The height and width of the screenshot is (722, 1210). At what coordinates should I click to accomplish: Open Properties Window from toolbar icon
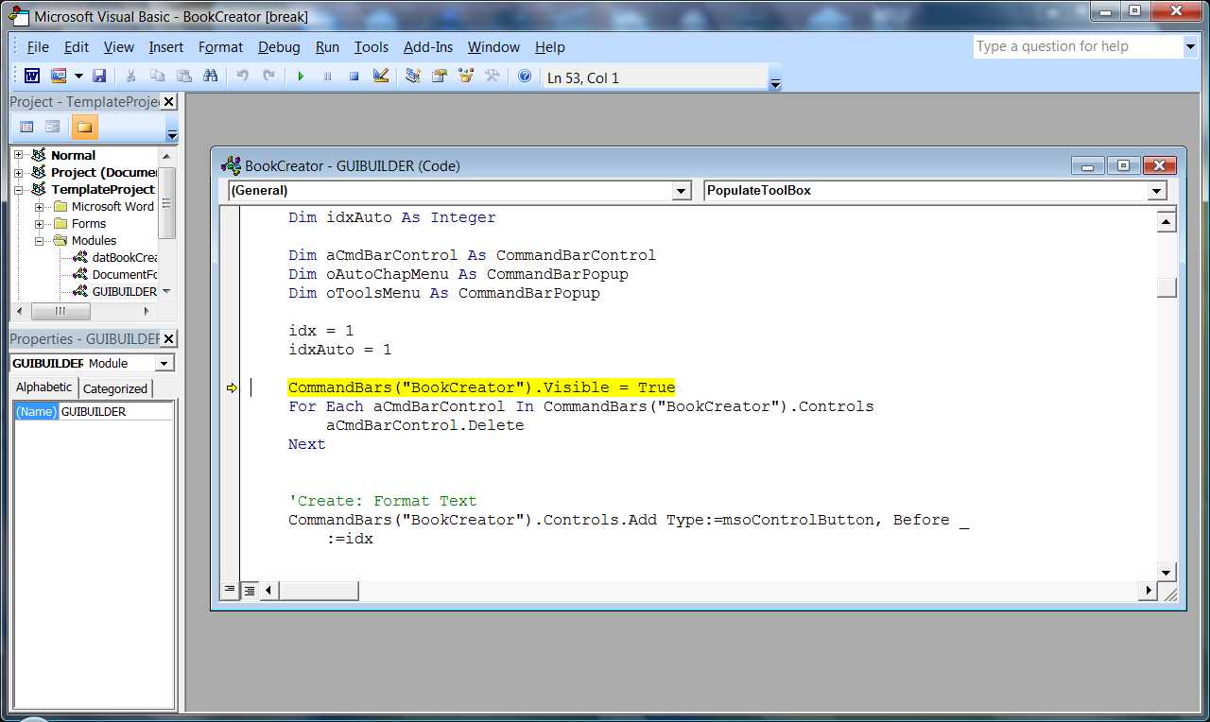point(440,77)
